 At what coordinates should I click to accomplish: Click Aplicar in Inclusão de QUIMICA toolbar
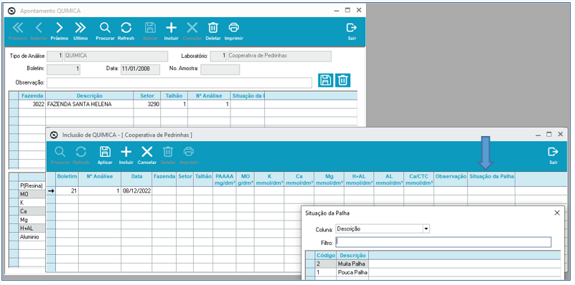point(105,155)
